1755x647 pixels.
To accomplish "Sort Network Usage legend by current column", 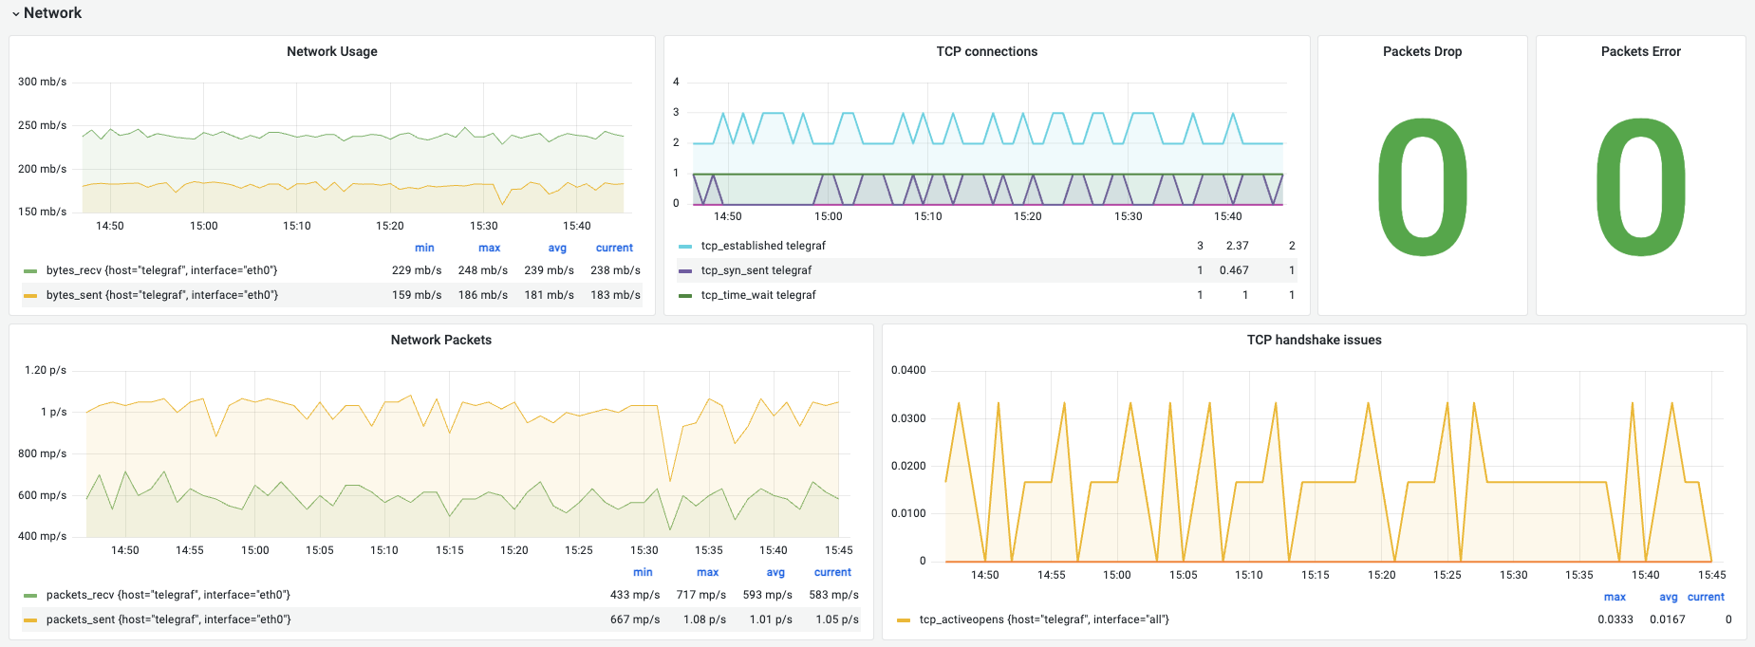I will point(614,249).
